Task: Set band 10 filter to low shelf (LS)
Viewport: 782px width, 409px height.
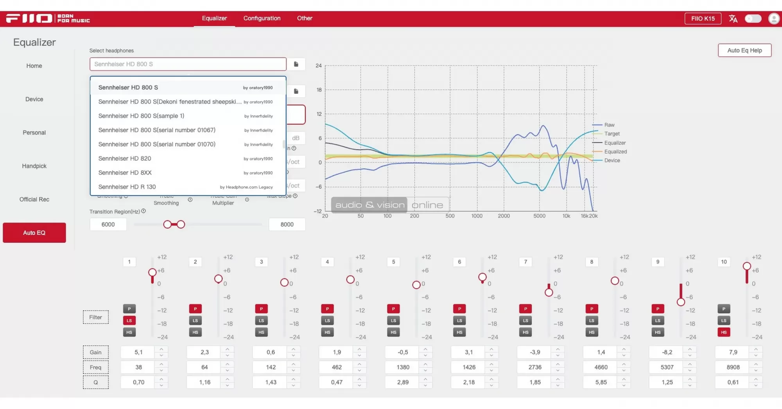Action: (x=724, y=321)
